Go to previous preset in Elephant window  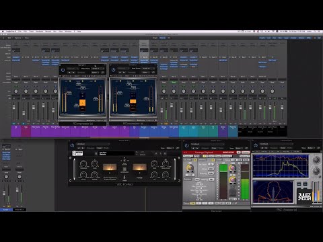(193, 148)
